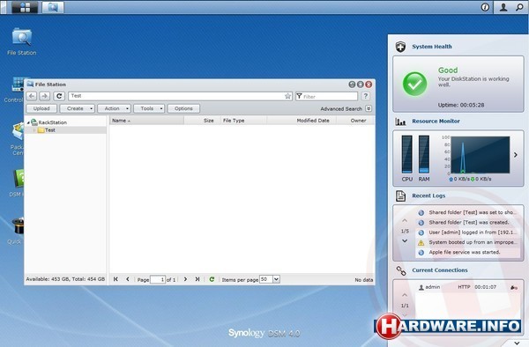The width and height of the screenshot is (529, 347).
Task: Open the Current Connections link icon
Action: pyautogui.click(x=401, y=270)
